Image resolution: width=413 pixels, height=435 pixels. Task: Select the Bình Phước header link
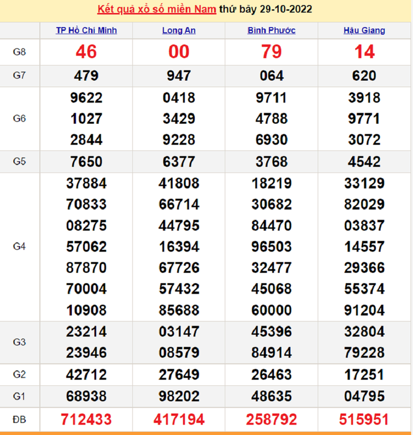pyautogui.click(x=271, y=30)
